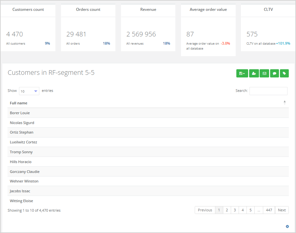The image size is (296, 233).
Task: Click the Witting Eloise customer row
Action: point(21,201)
